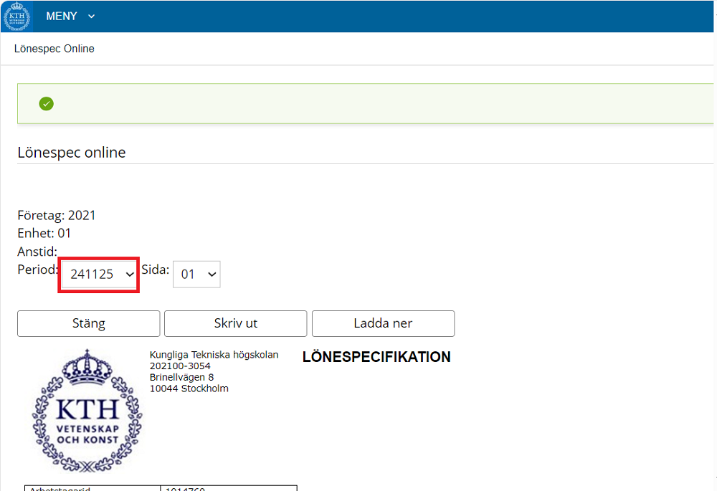717x491 pixels.
Task: Click the LÖNESPECIFIKATION document title
Action: tap(376, 356)
